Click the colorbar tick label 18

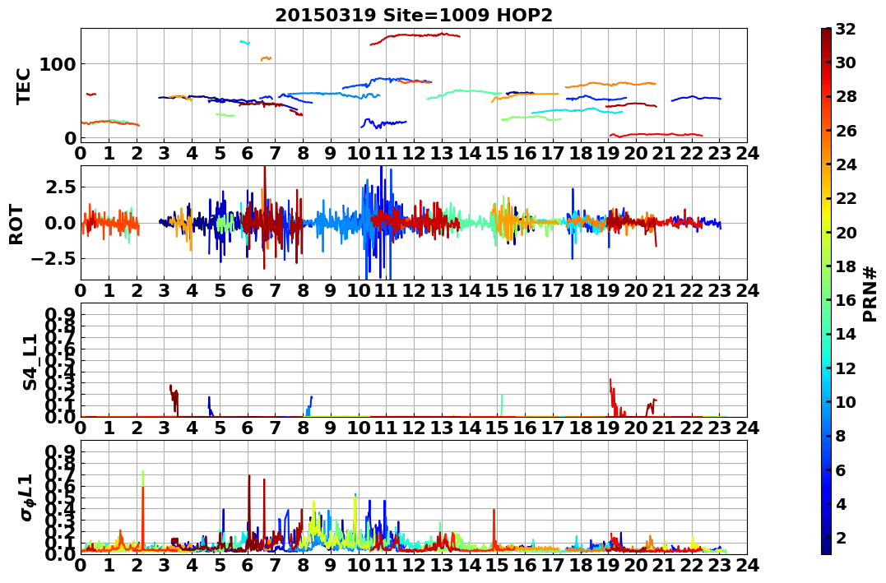coord(846,266)
